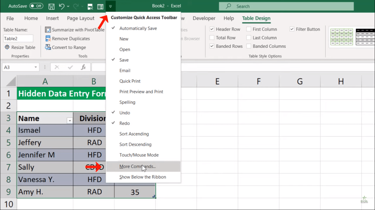Click the Save icon in the Quick Access Toolbar
375x210 pixels.
(x=51, y=6)
